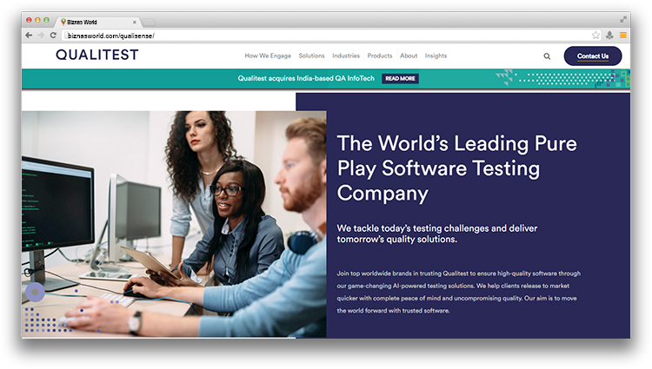Click READ MORE in the announcement banner
This screenshot has height=369, width=652.
[400, 78]
